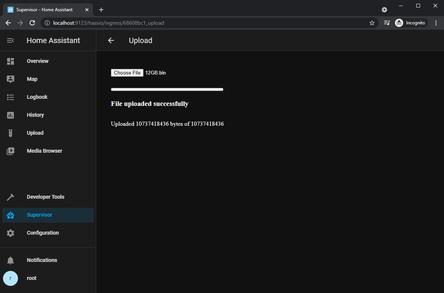Reload the page with refresh icon

coord(32,23)
